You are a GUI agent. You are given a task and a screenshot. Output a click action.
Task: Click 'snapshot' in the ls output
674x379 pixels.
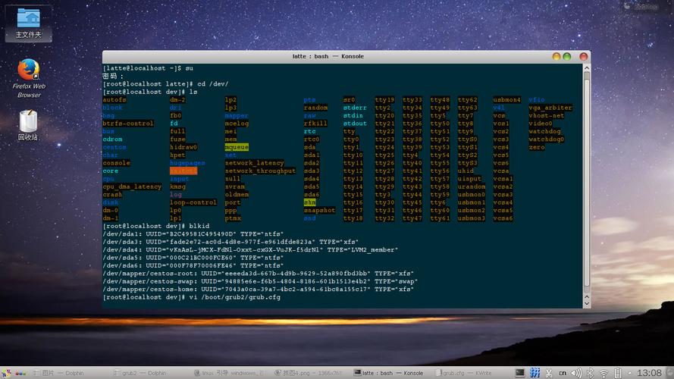pyautogui.click(x=319, y=210)
